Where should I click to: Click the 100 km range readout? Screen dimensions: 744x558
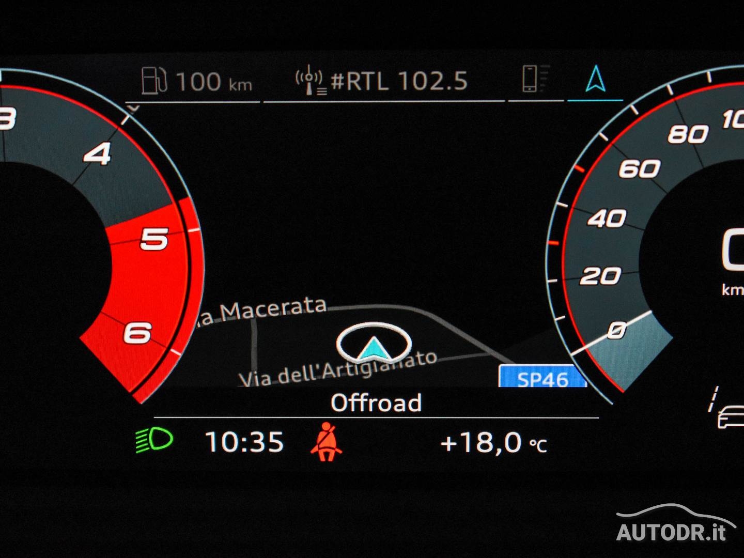click(214, 82)
